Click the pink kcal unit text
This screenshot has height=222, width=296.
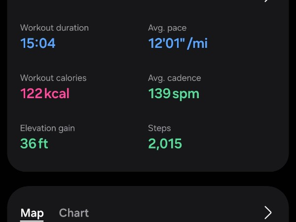pyautogui.click(x=57, y=94)
